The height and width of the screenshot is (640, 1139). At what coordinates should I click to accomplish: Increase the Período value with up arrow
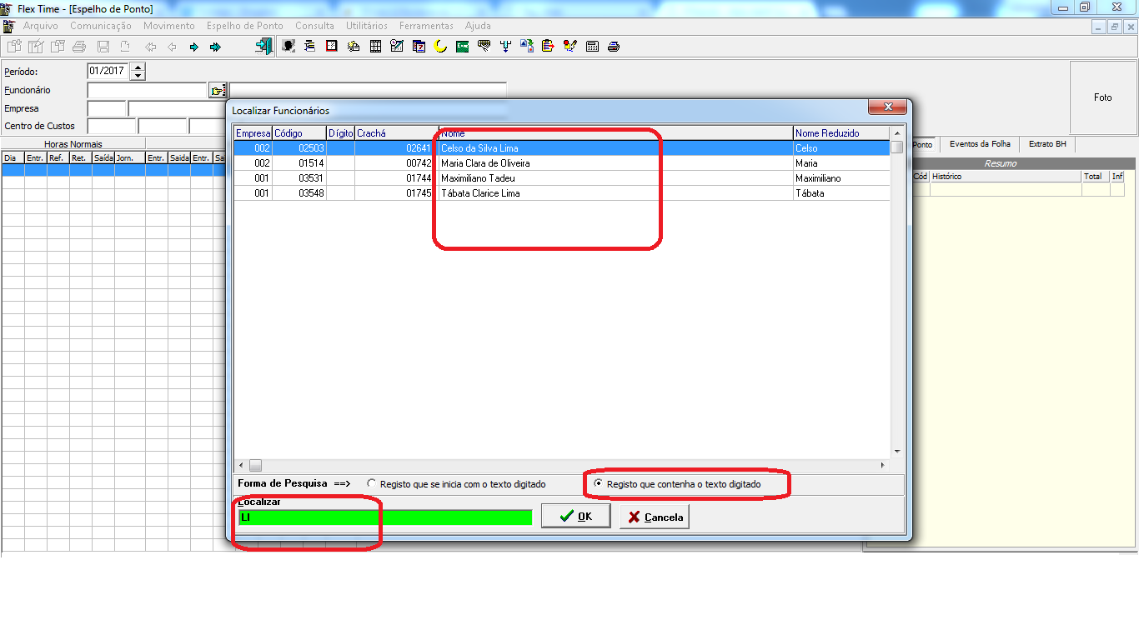[x=138, y=67]
